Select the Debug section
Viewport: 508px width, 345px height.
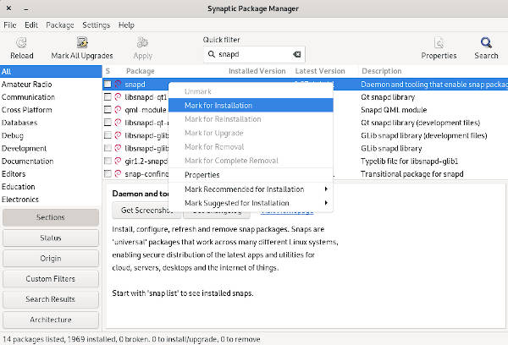(x=51, y=135)
